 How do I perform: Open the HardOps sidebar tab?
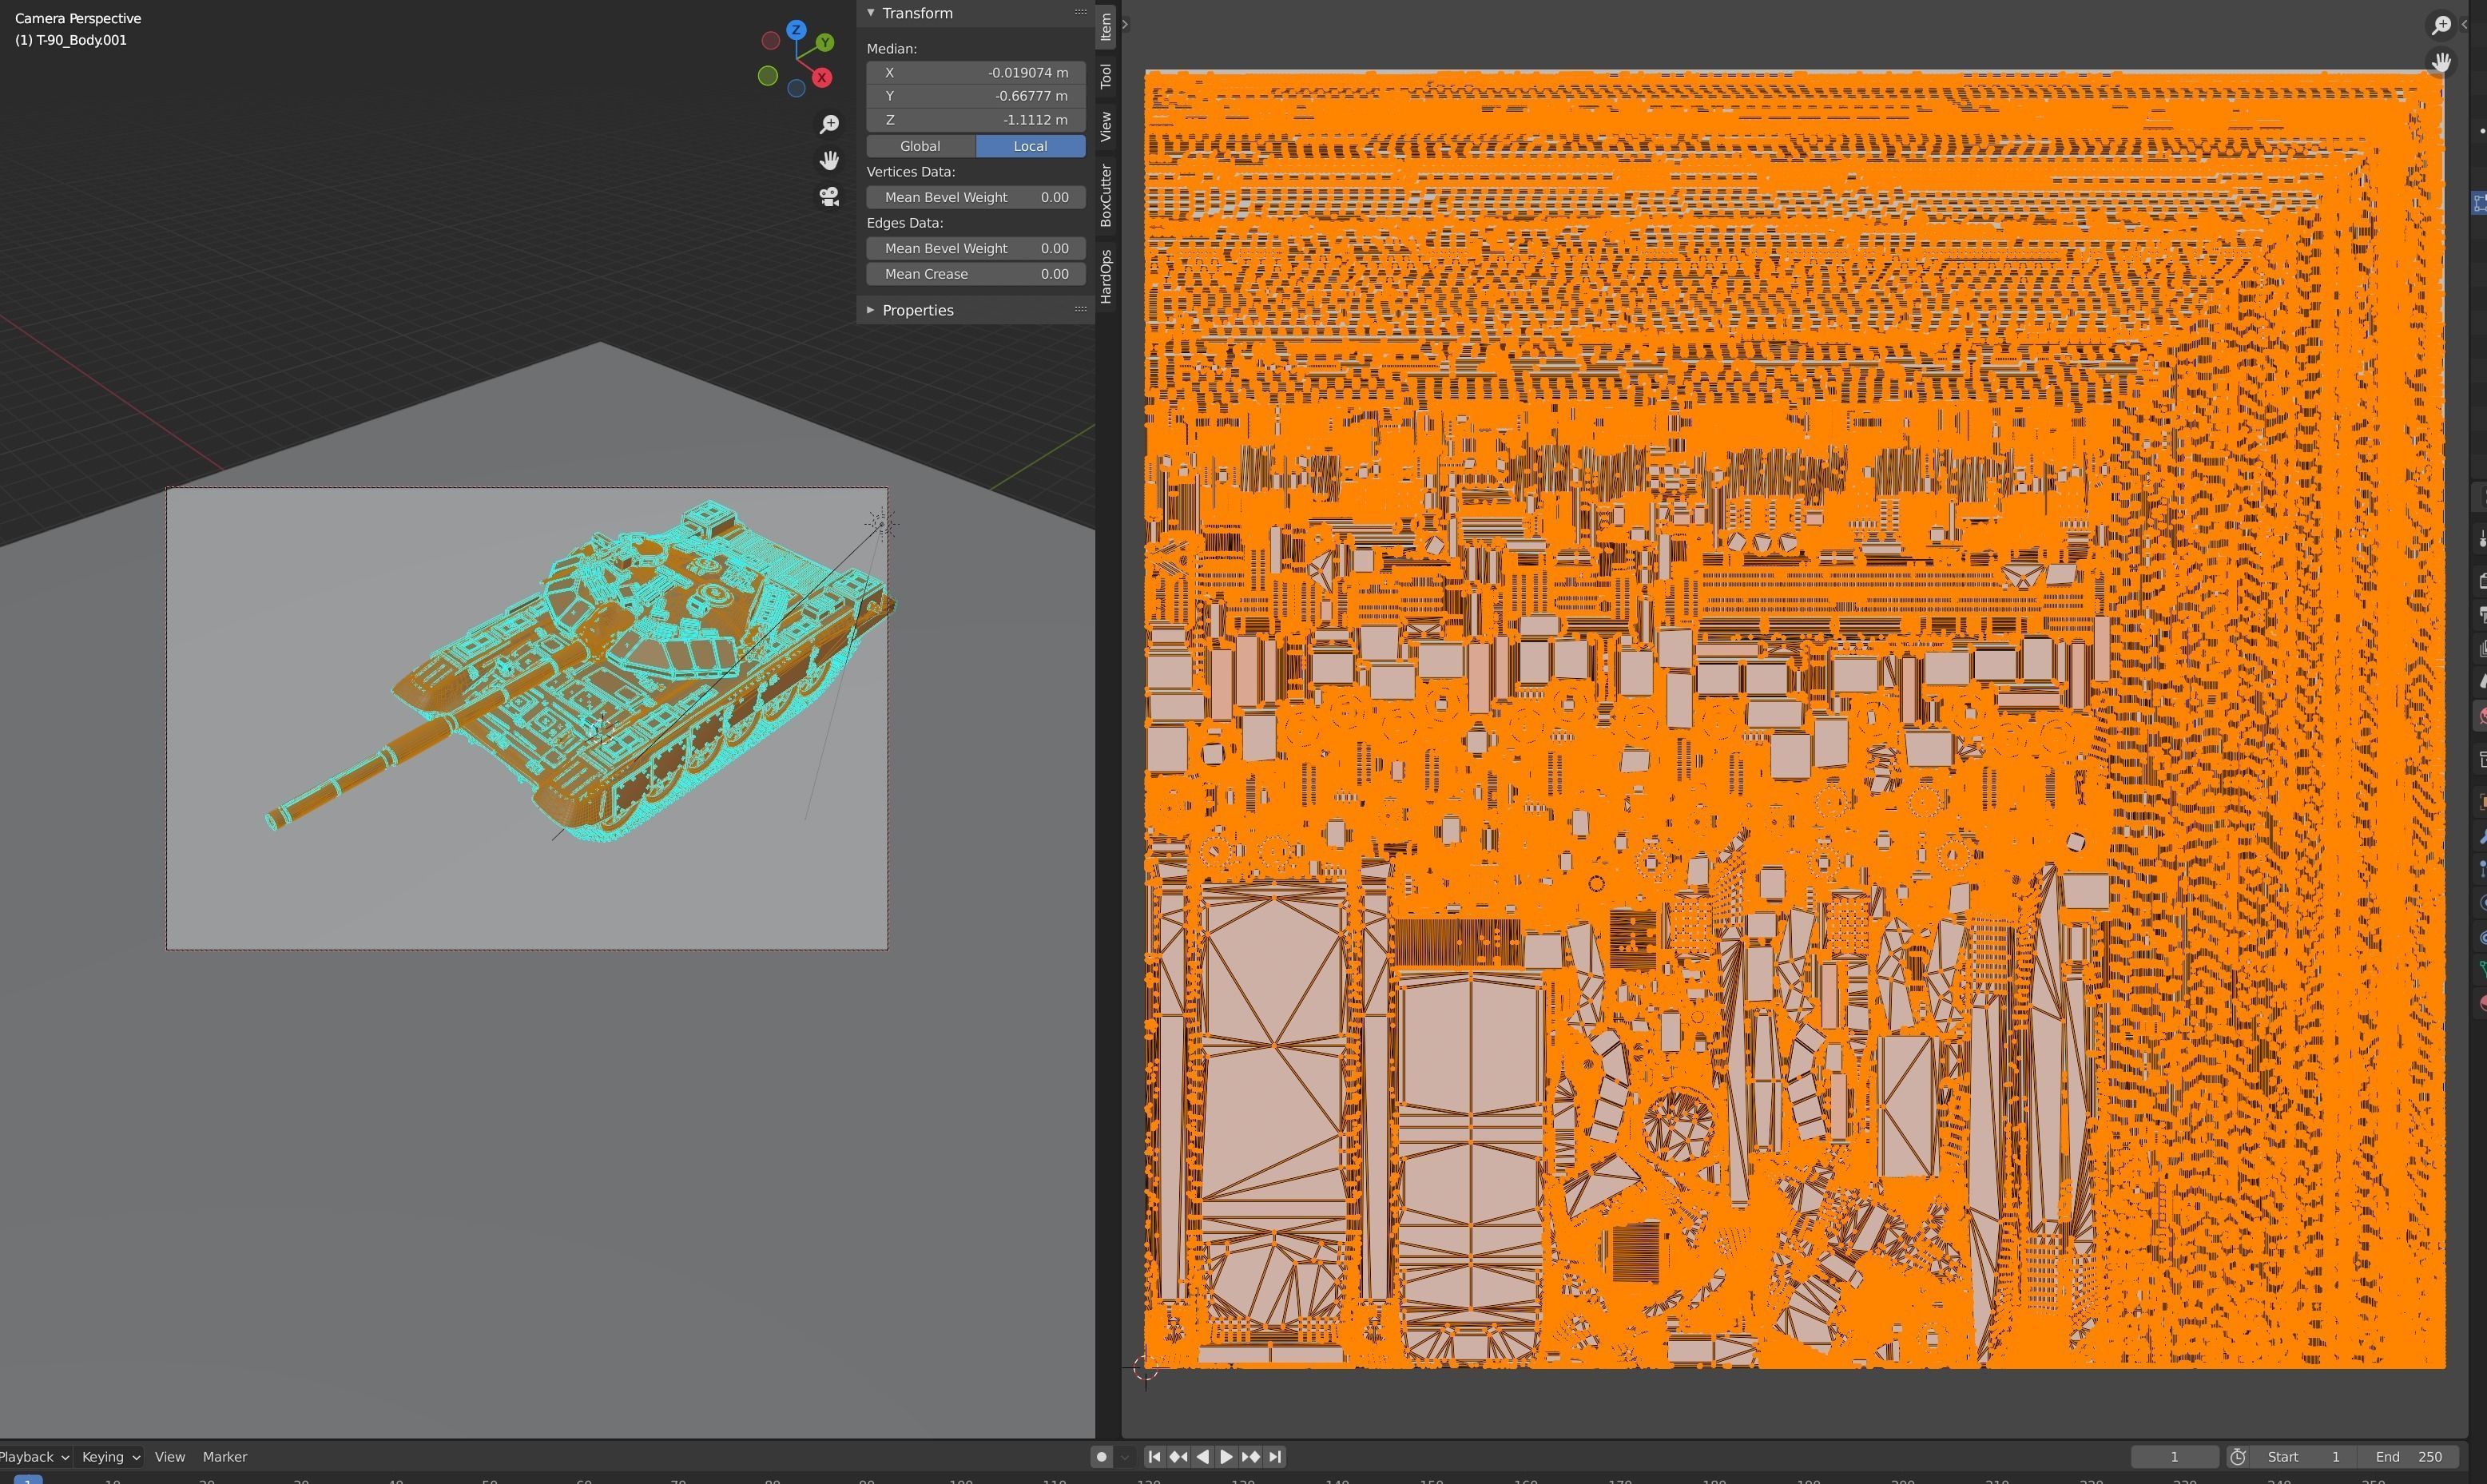(1106, 277)
